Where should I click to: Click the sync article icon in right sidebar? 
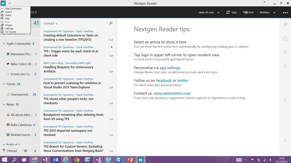pyautogui.click(x=285, y=38)
